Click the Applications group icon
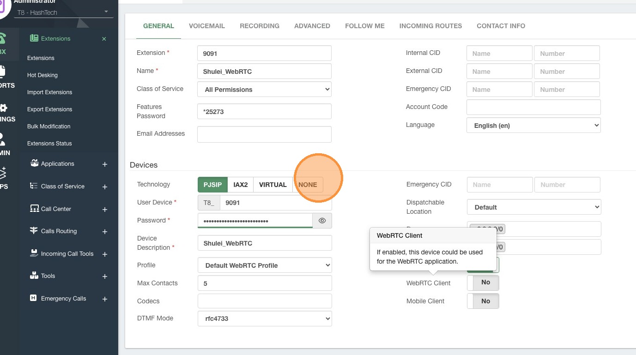The width and height of the screenshot is (636, 355). click(x=34, y=163)
